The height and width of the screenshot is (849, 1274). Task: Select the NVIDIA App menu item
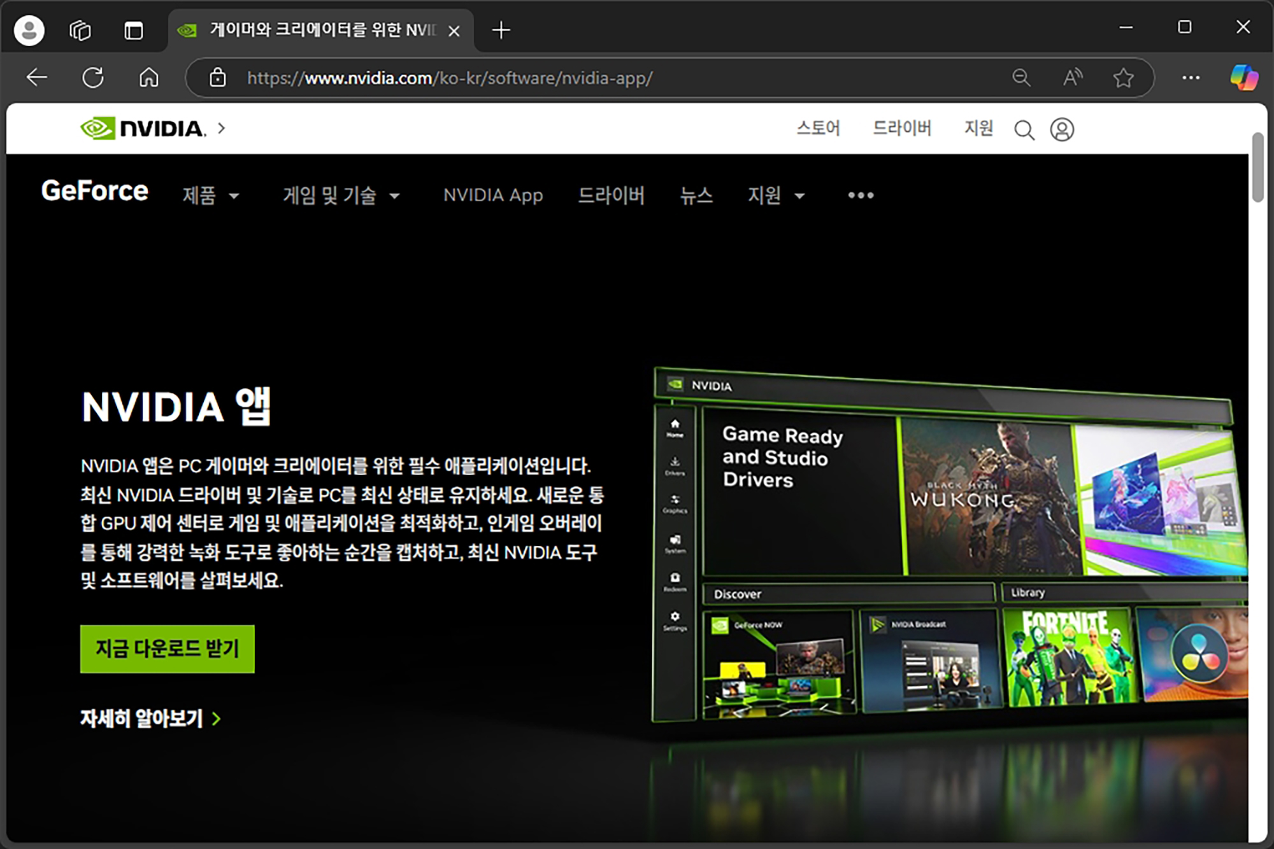493,195
